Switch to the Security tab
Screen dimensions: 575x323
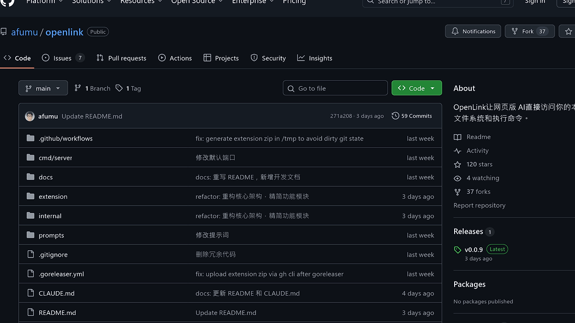click(268, 58)
